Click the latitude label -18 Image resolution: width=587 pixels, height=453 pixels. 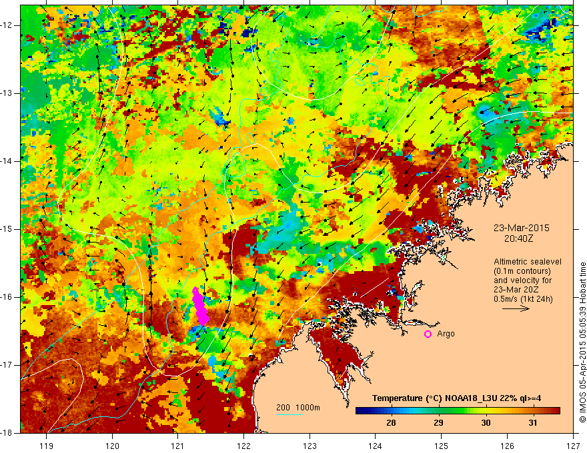click(x=7, y=433)
